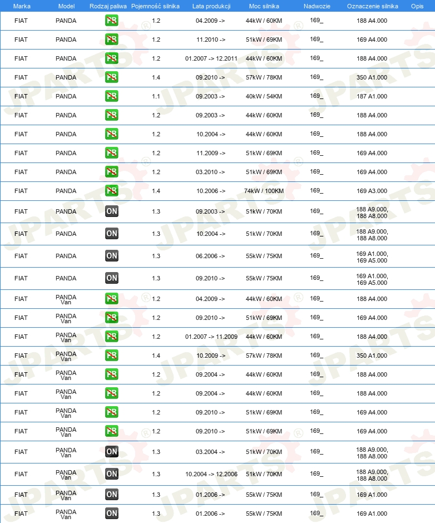The width and height of the screenshot is (435, 523).
Task: Click the '10.2006 ->' production date cell
Action: 211,191
